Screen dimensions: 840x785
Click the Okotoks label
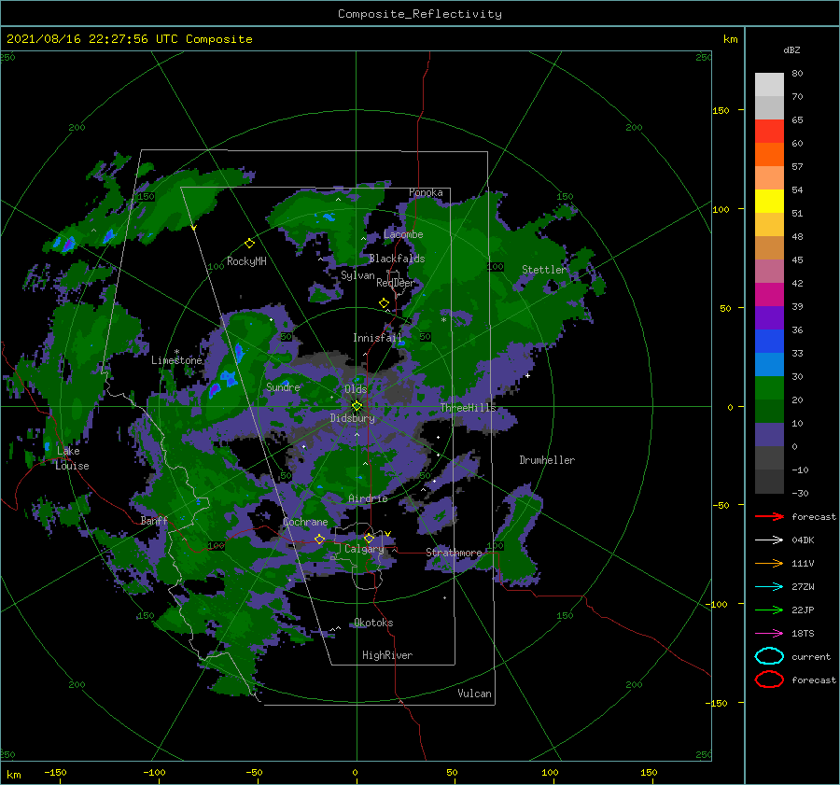click(x=373, y=623)
